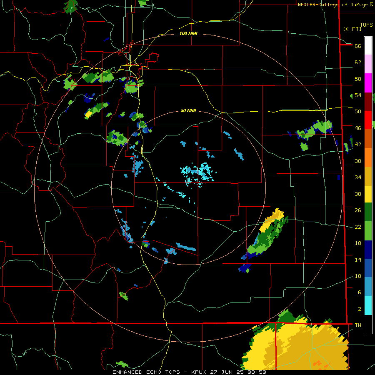Click the legend value 18
Viewport: 375px width, 375px height.
tap(358, 243)
